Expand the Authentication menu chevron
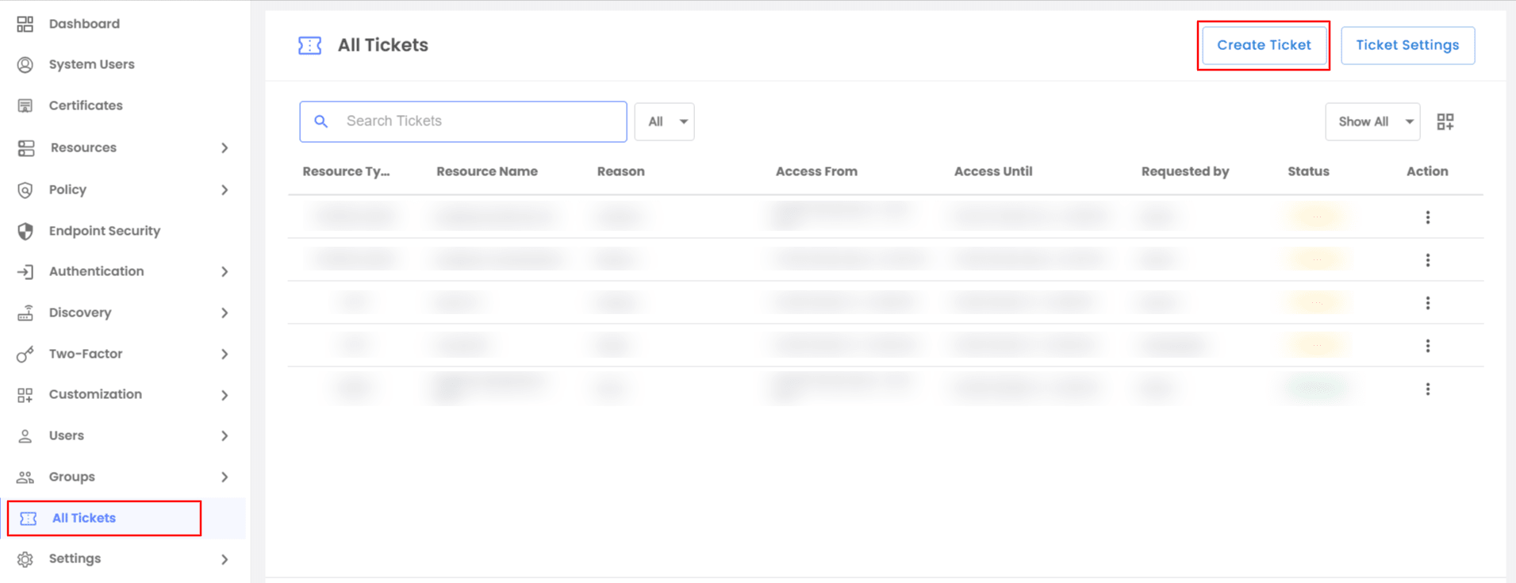This screenshot has height=583, width=1516. pyautogui.click(x=225, y=272)
